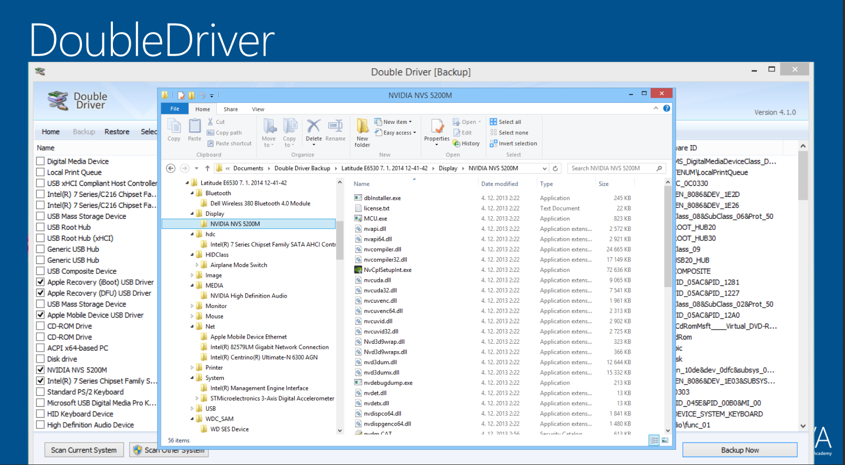The image size is (845, 465).
Task: Uncheck NVIDIA NVS 5200M driver checkbox
Action: tap(40, 369)
